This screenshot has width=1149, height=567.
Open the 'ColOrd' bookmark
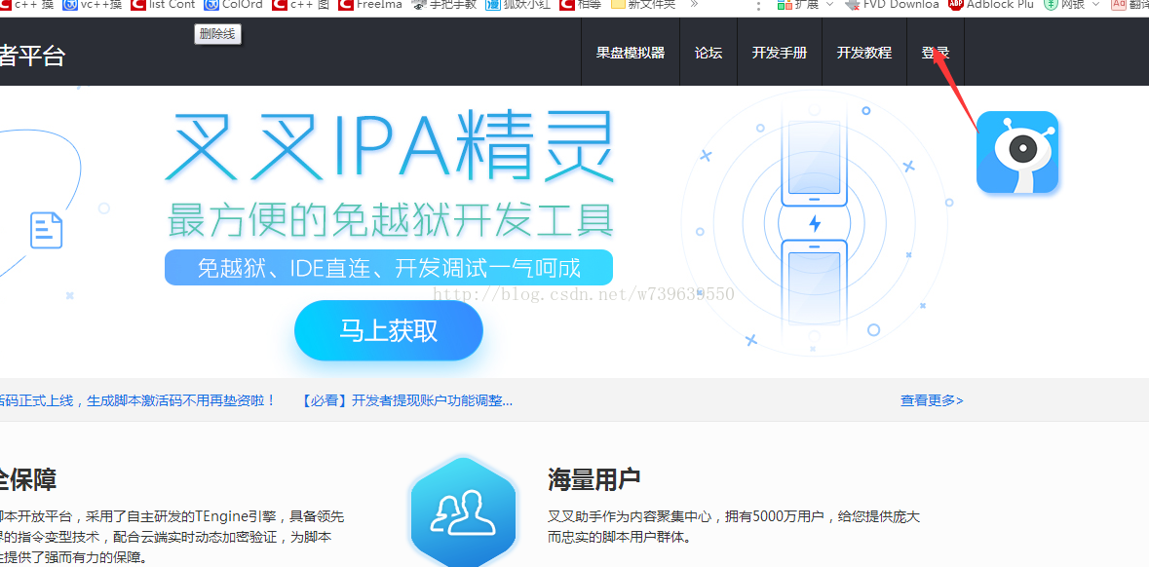click(233, 5)
